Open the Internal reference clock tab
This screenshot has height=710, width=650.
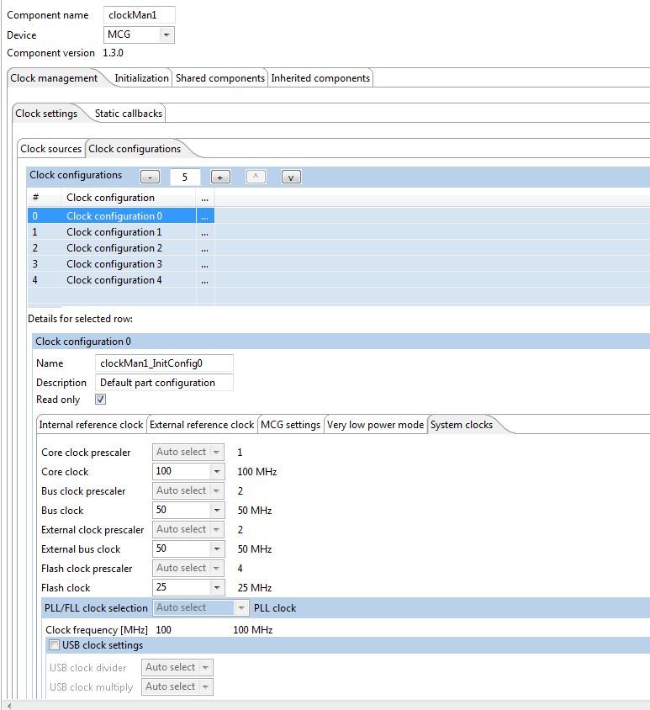point(91,425)
